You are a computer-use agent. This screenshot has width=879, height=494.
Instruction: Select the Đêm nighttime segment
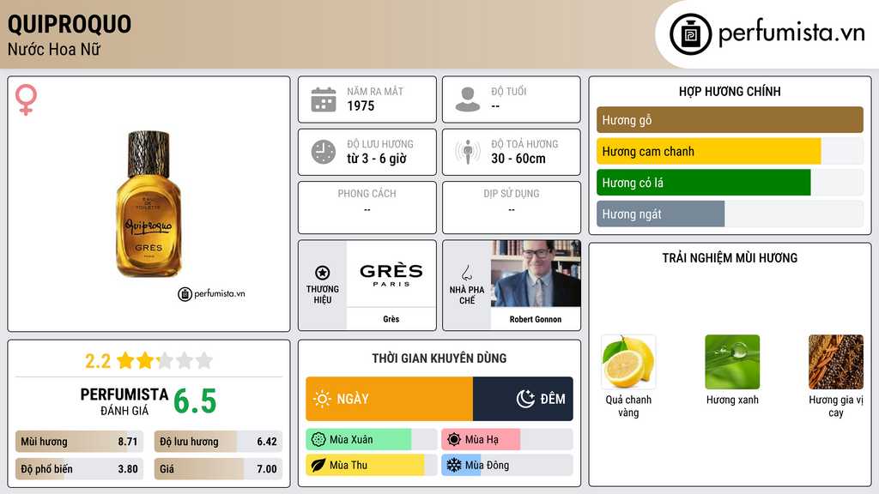[523, 399]
